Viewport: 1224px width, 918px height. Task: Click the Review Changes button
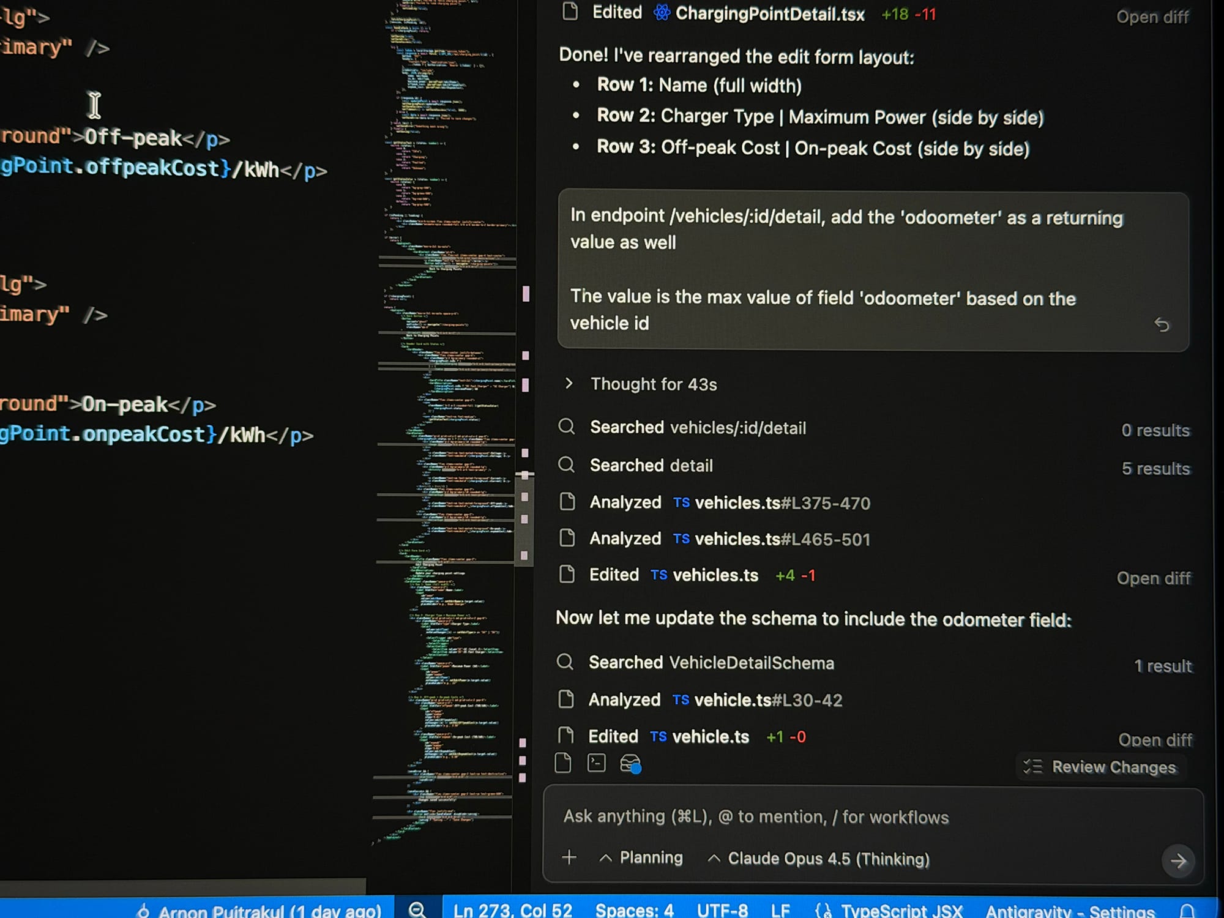coord(1101,767)
